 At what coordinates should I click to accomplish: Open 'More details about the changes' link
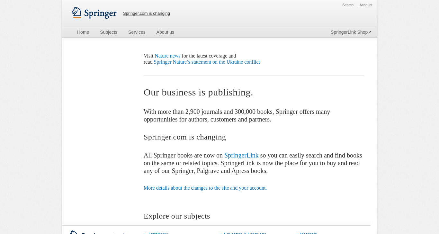point(205,188)
